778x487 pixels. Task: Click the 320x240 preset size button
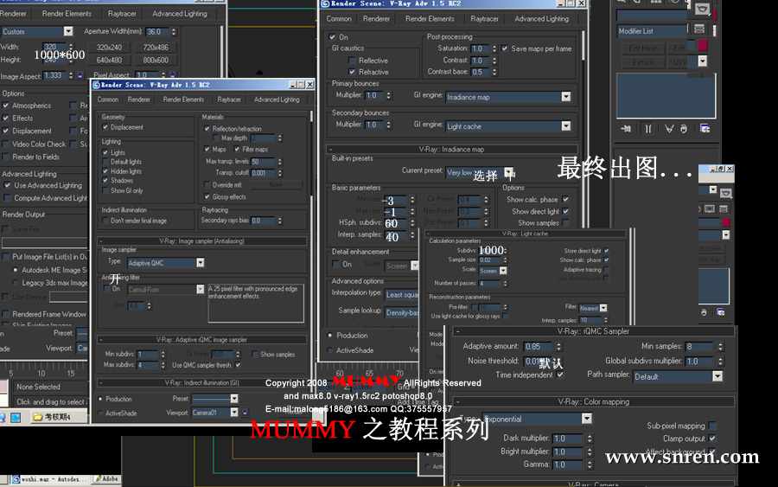tap(109, 48)
